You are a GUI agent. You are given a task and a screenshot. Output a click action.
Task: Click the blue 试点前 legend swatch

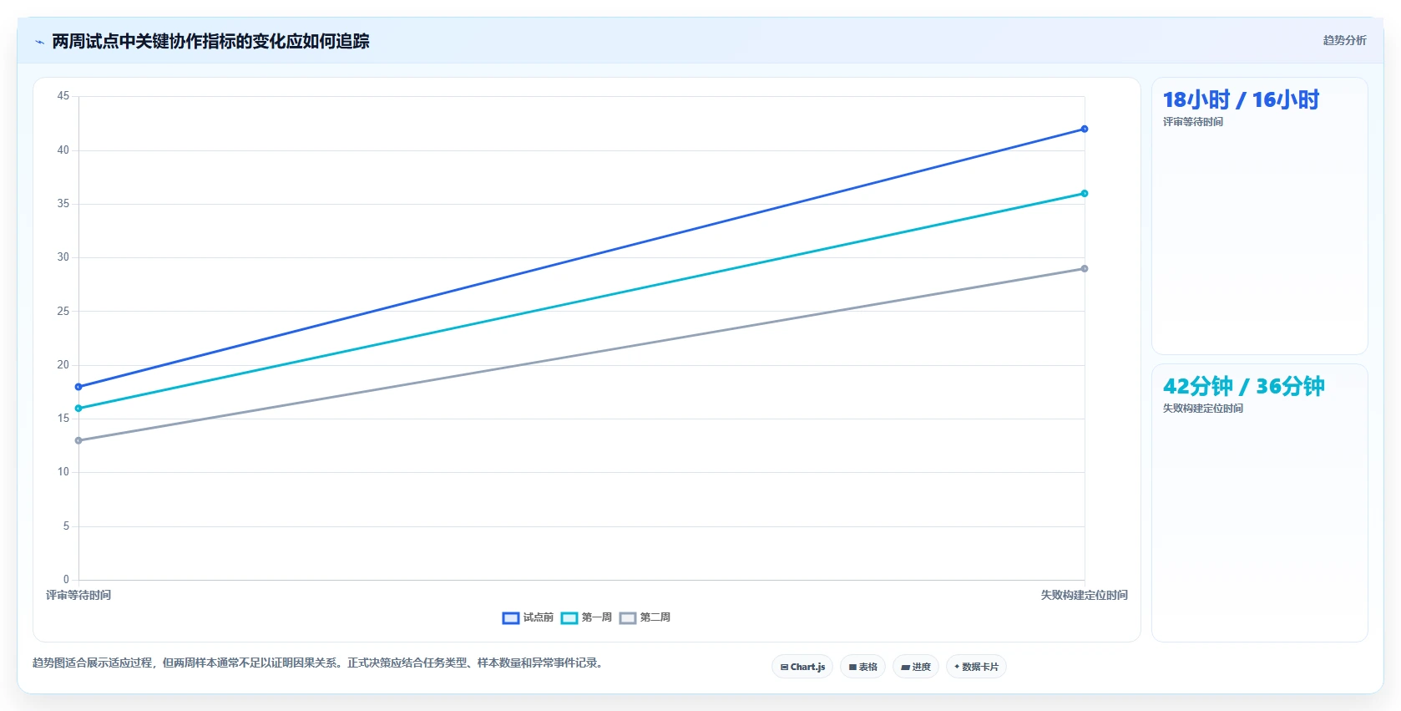(511, 618)
